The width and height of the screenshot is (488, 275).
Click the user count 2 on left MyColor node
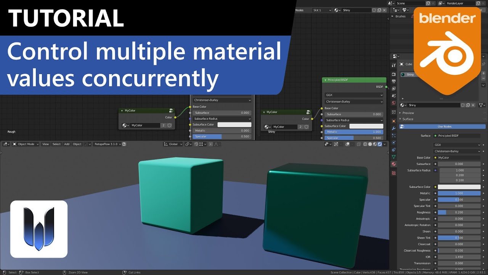click(x=164, y=125)
